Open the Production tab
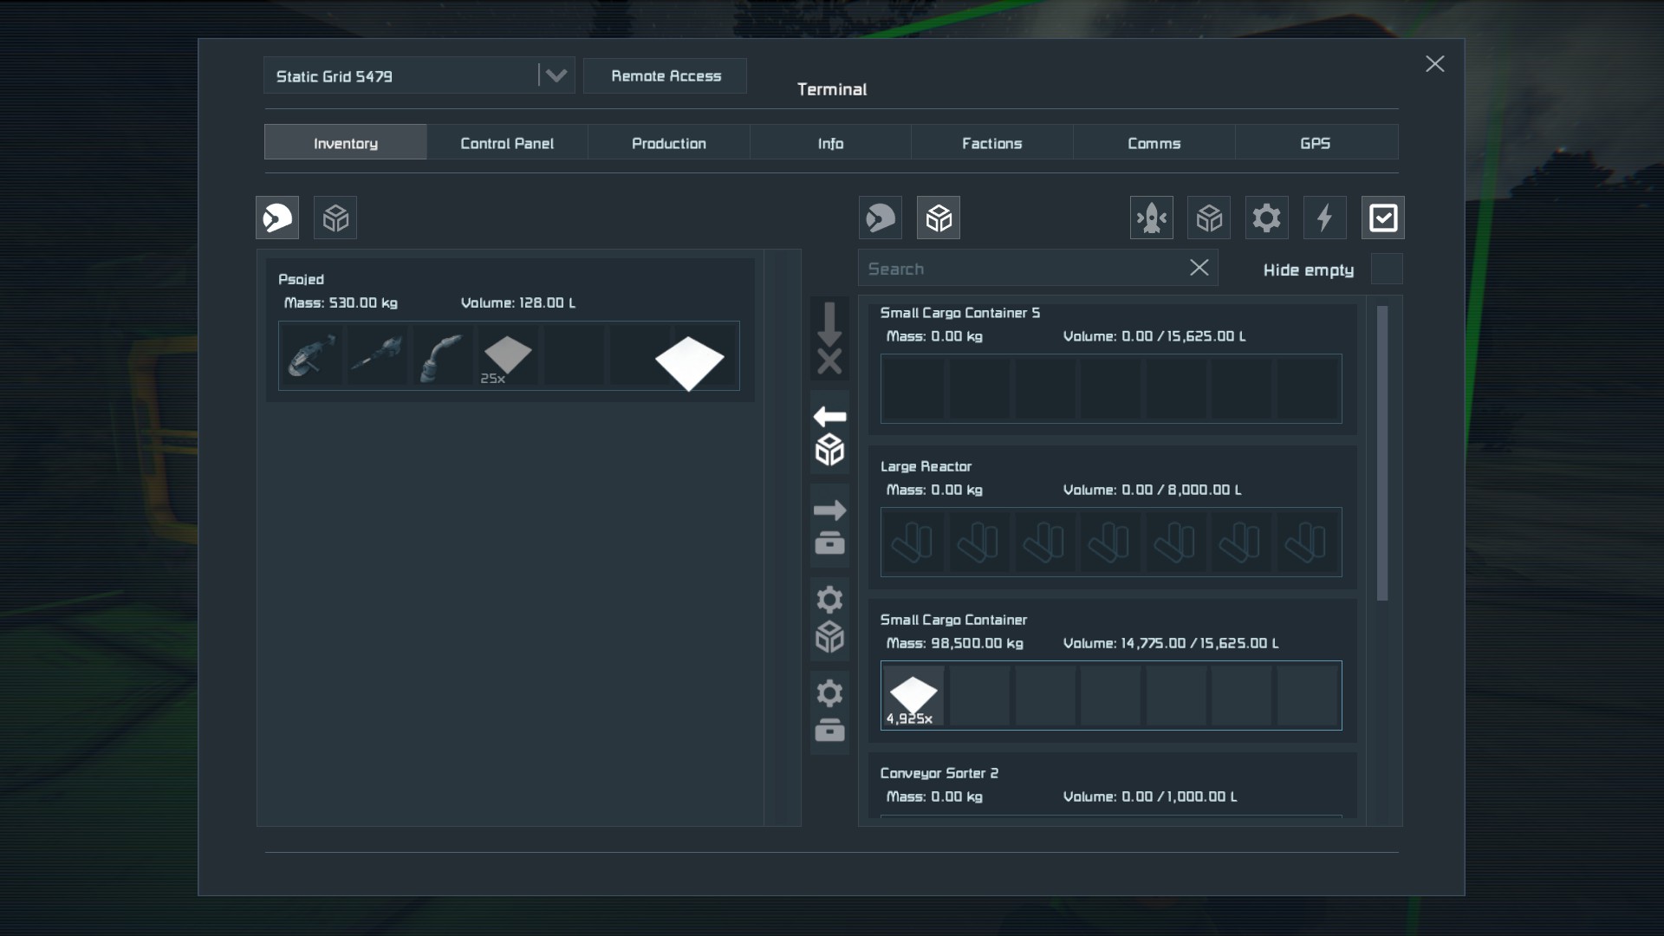This screenshot has width=1664, height=936. tap(668, 143)
